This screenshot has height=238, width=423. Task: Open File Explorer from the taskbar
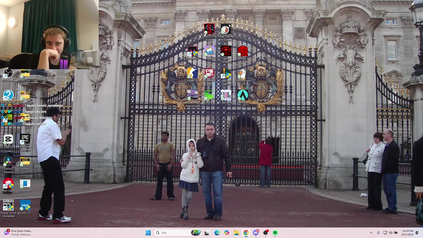(236, 233)
